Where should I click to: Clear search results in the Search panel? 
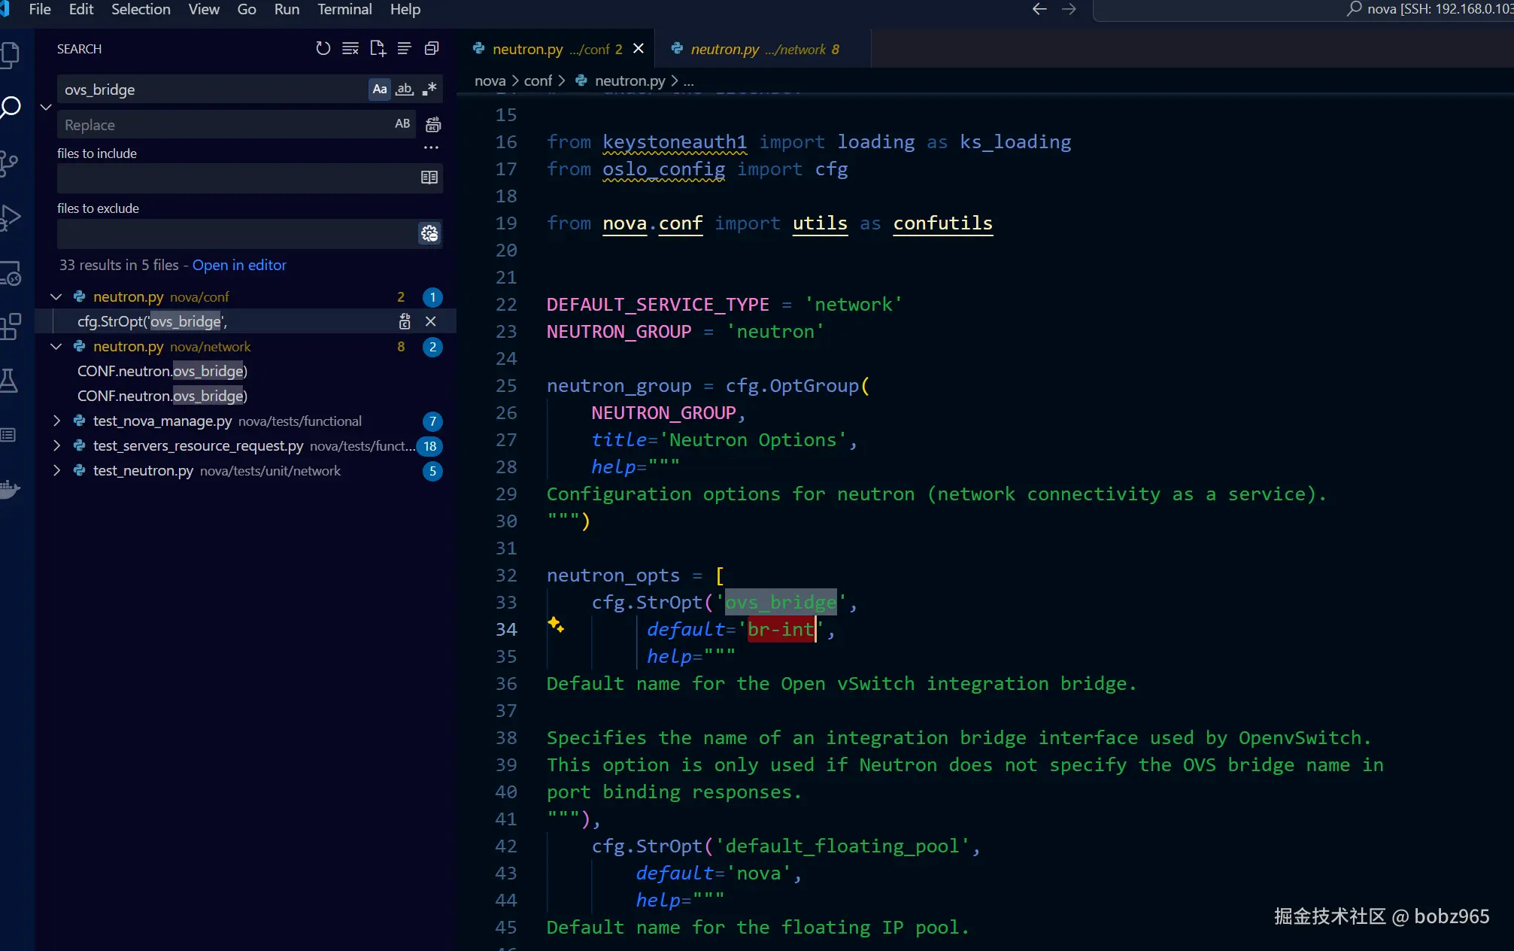coord(350,49)
